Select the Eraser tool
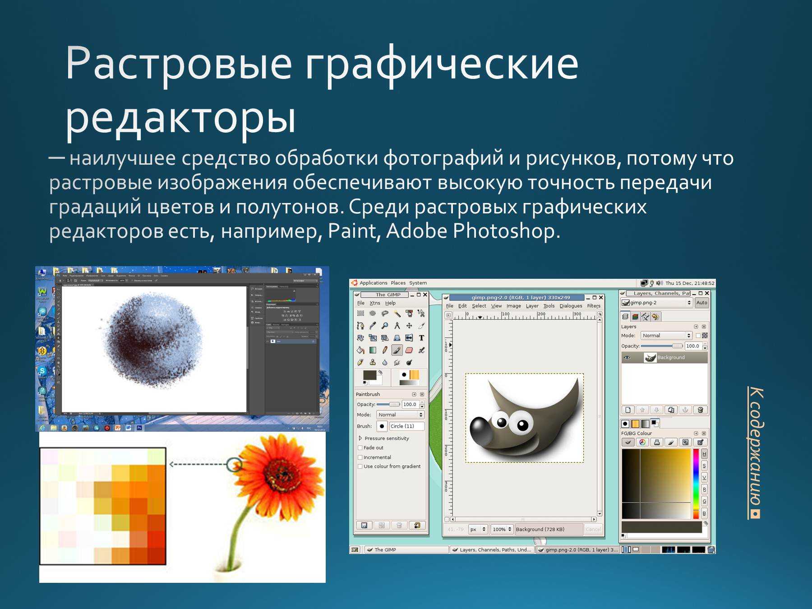812x609 pixels. pos(409,350)
